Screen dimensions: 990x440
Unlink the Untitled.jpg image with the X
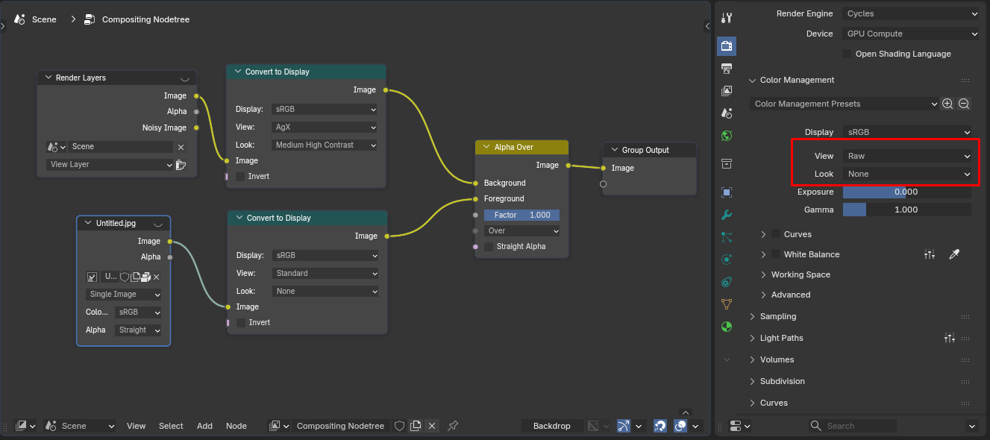click(156, 277)
